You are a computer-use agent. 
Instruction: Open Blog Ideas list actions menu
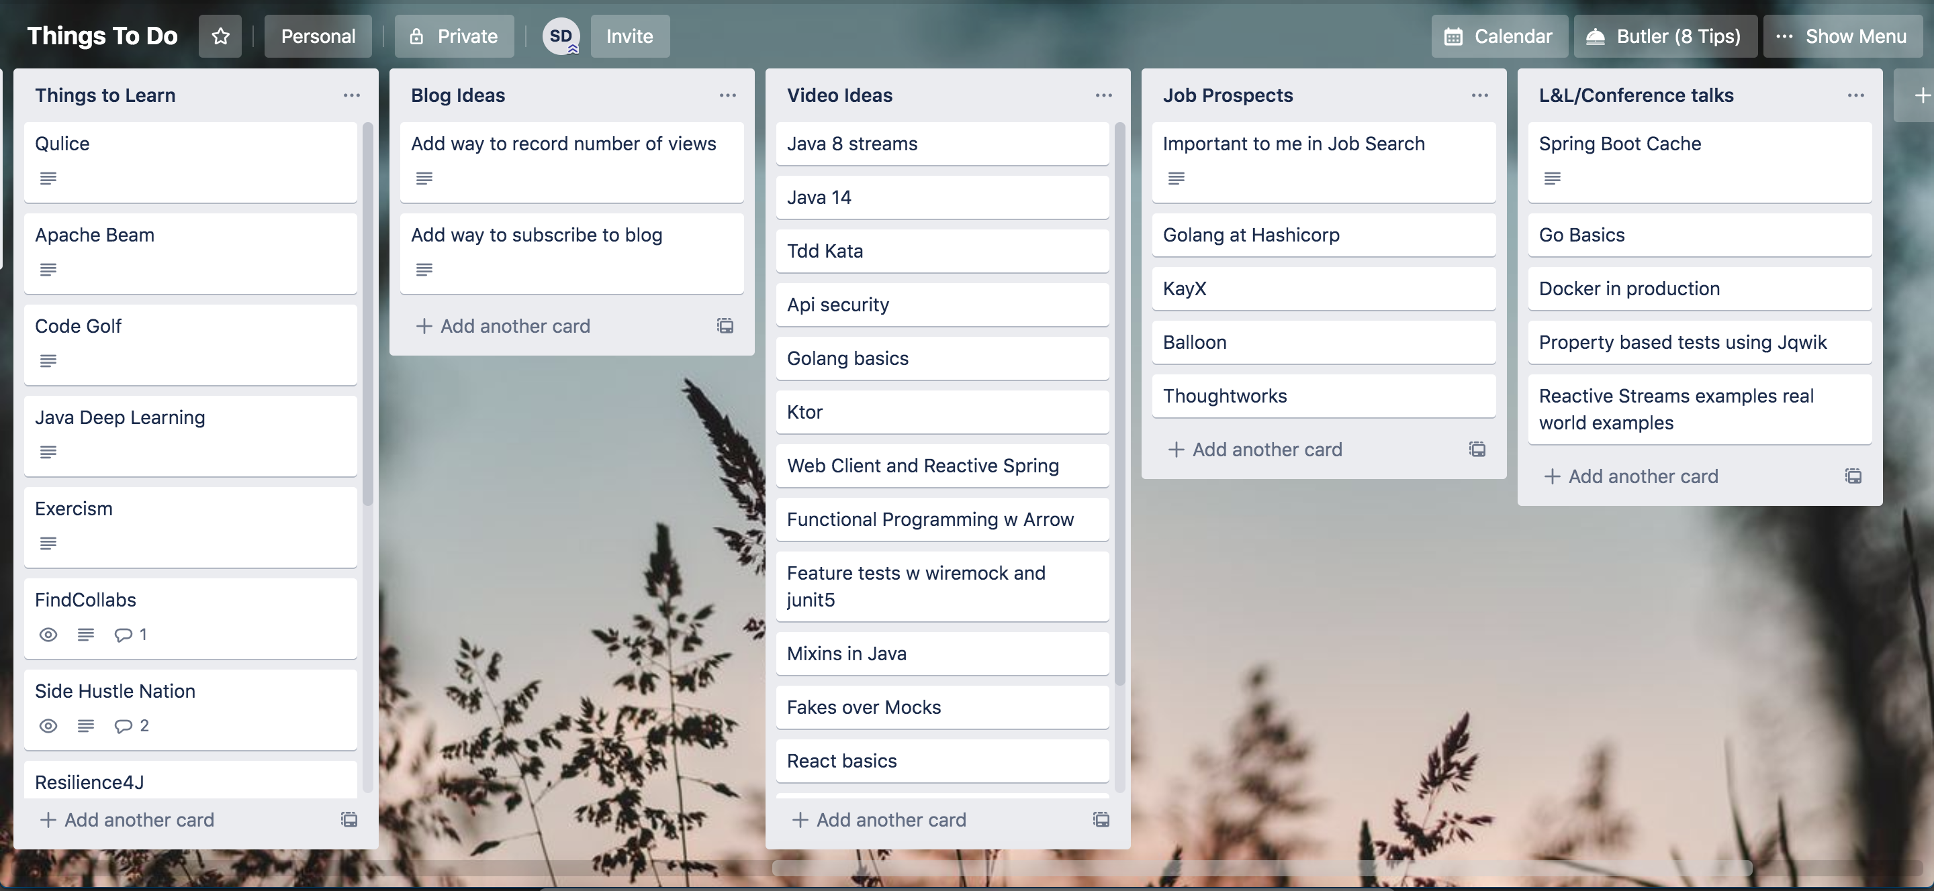click(x=727, y=95)
